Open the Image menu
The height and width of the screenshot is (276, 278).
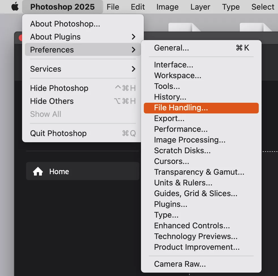pyautogui.click(x=167, y=7)
